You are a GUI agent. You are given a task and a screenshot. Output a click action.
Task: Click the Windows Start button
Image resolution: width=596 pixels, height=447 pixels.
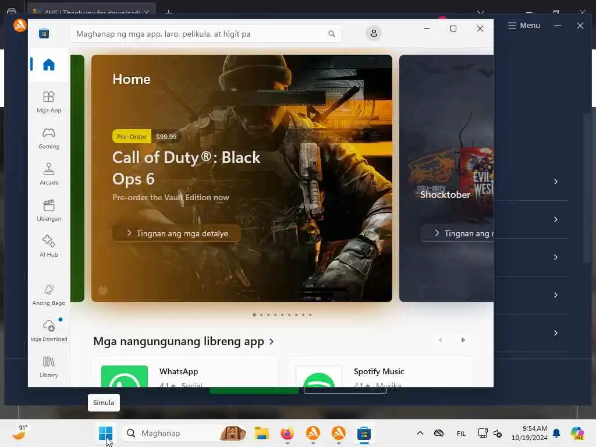coord(105,433)
